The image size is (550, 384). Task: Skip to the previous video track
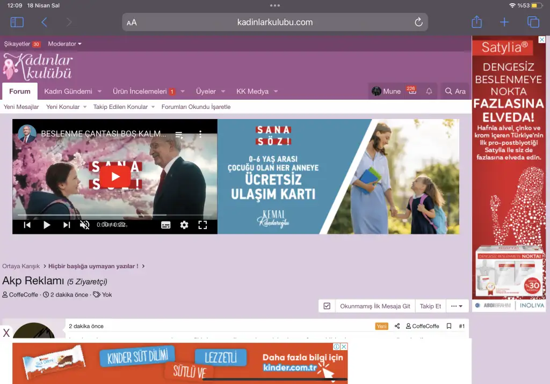pos(27,225)
